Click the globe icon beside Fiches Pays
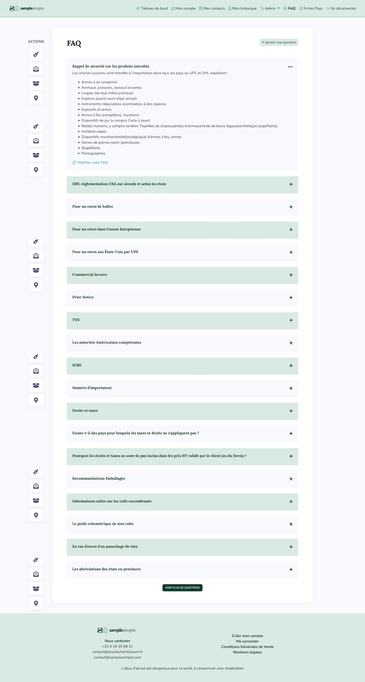 point(301,9)
